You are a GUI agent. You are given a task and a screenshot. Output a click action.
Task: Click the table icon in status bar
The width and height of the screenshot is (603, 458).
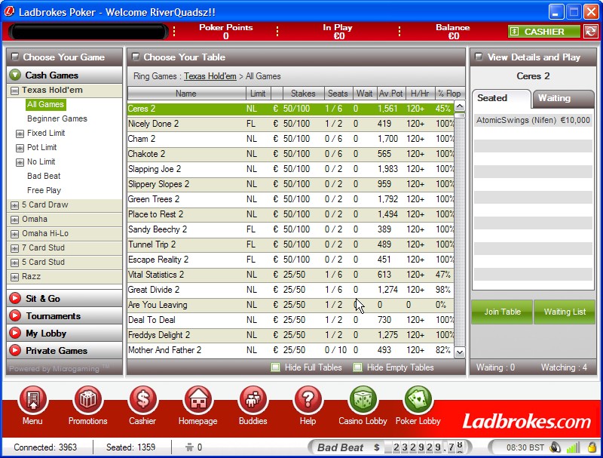189,447
